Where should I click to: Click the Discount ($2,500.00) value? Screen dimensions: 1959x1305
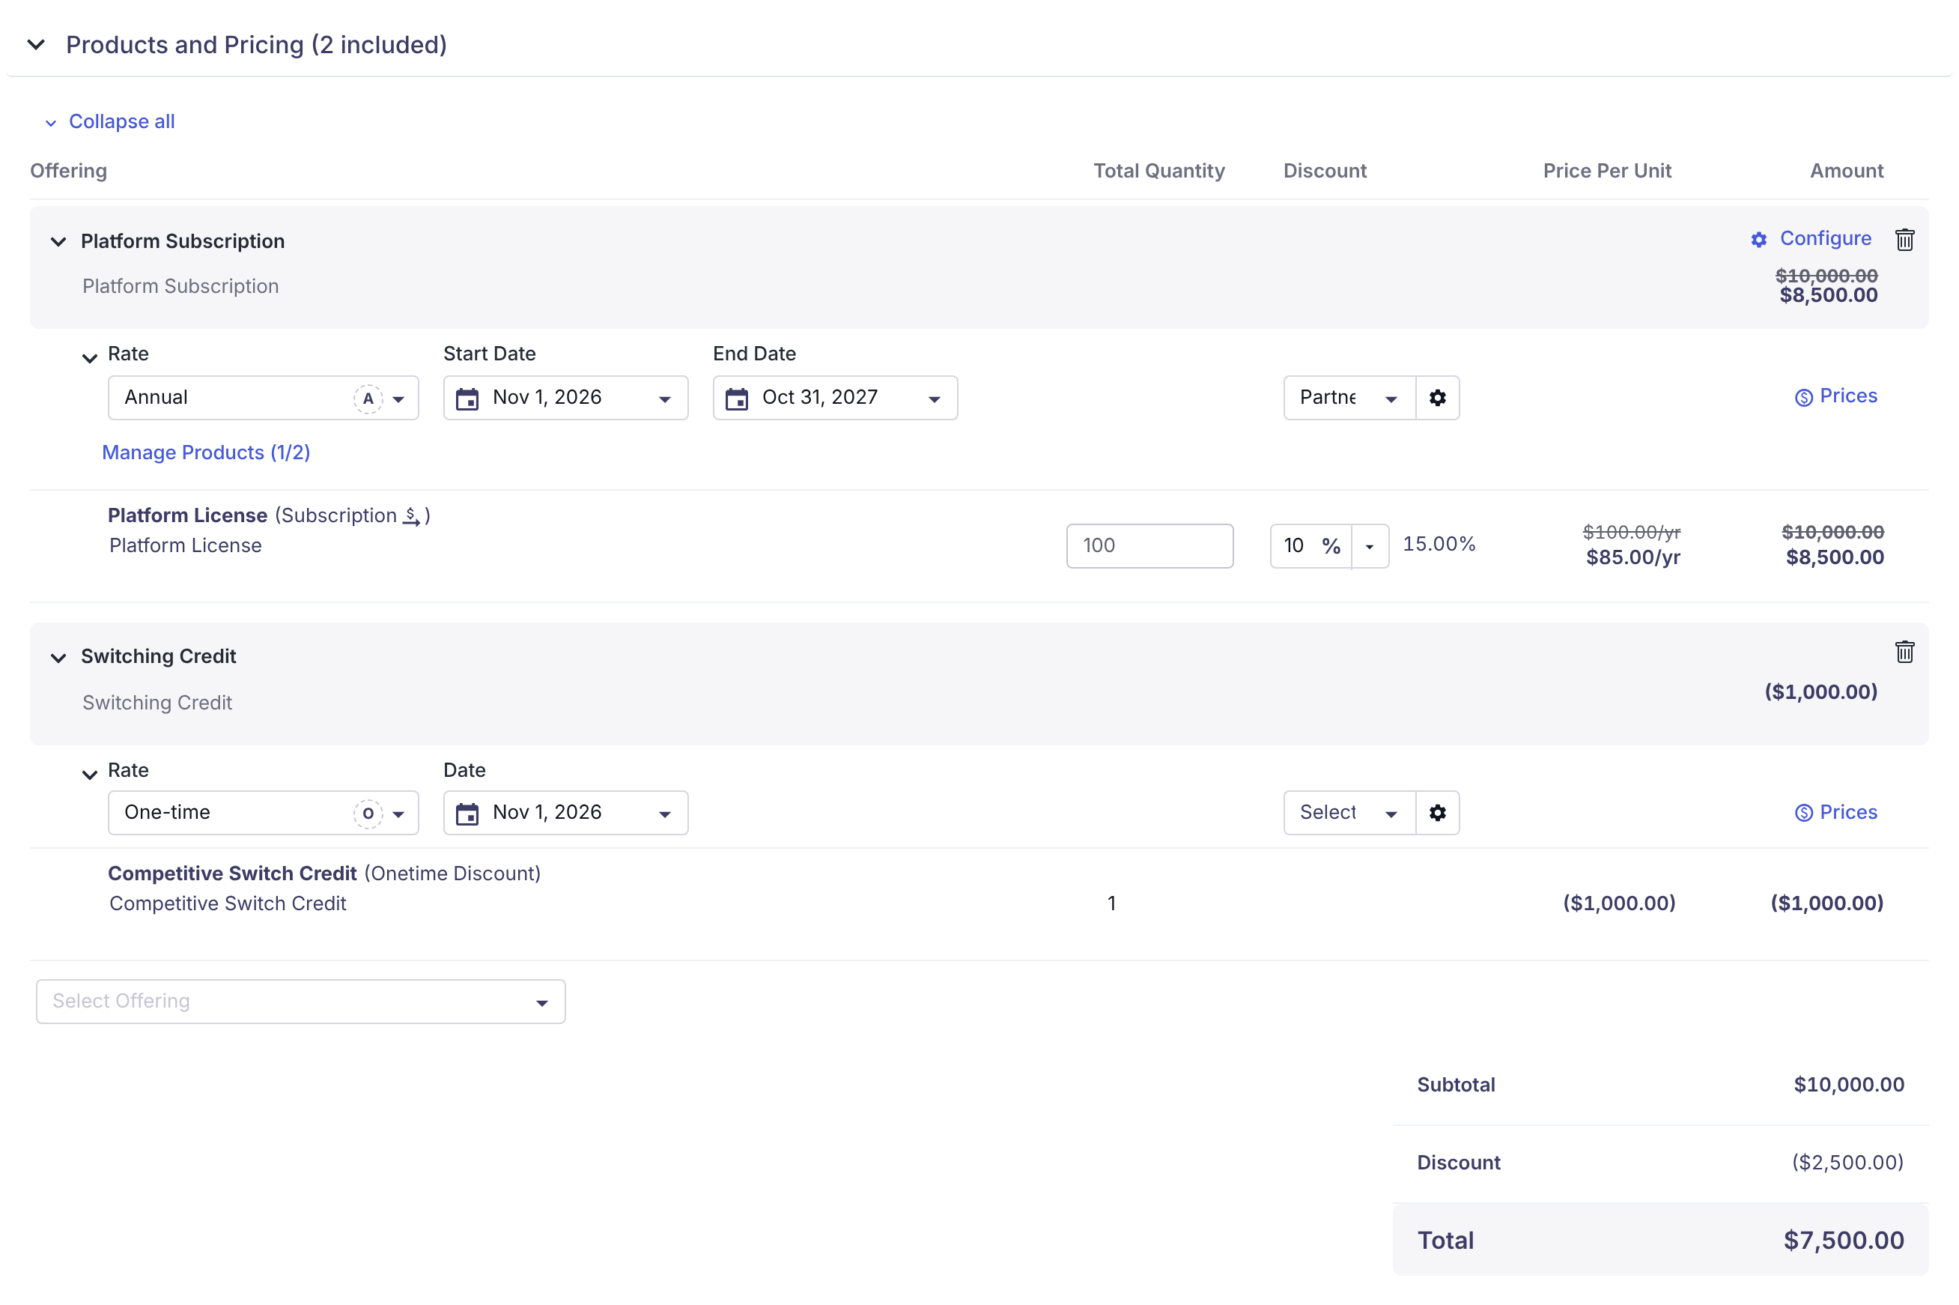click(1847, 1163)
